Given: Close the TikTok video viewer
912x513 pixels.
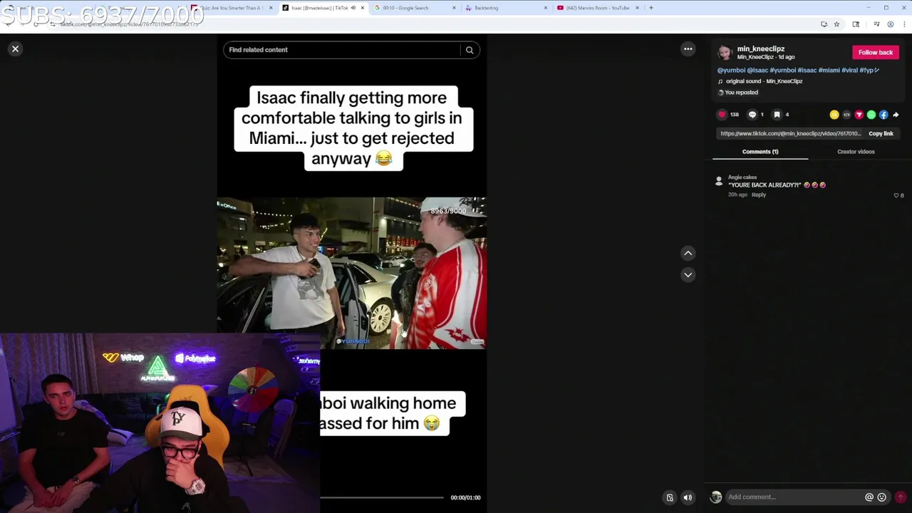Looking at the screenshot, I should (x=15, y=48).
